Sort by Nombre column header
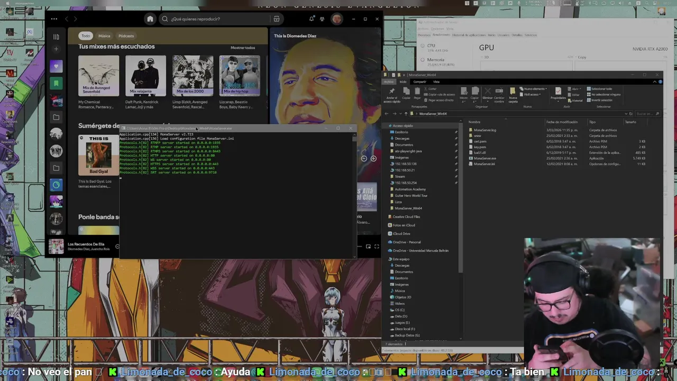 (474, 122)
